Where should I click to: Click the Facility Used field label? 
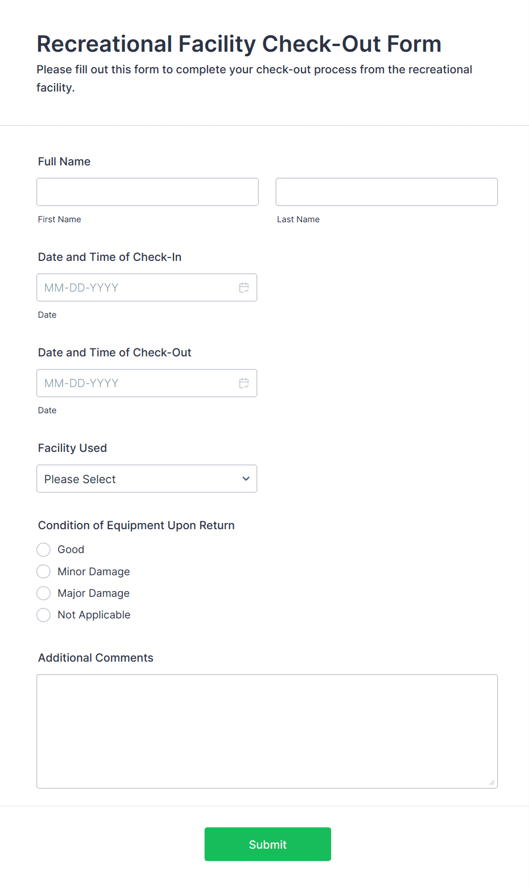tap(72, 448)
